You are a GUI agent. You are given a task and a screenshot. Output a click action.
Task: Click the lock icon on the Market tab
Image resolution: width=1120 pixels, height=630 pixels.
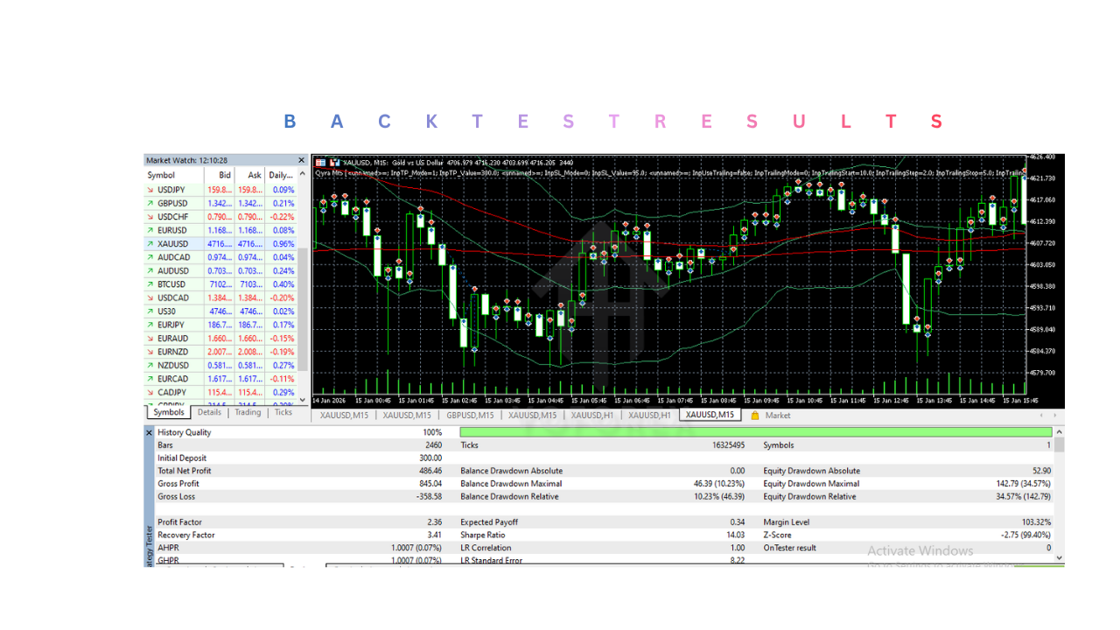pyautogui.click(x=754, y=415)
